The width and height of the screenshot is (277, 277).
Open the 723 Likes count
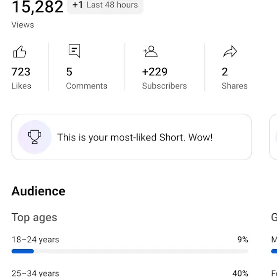(x=21, y=72)
